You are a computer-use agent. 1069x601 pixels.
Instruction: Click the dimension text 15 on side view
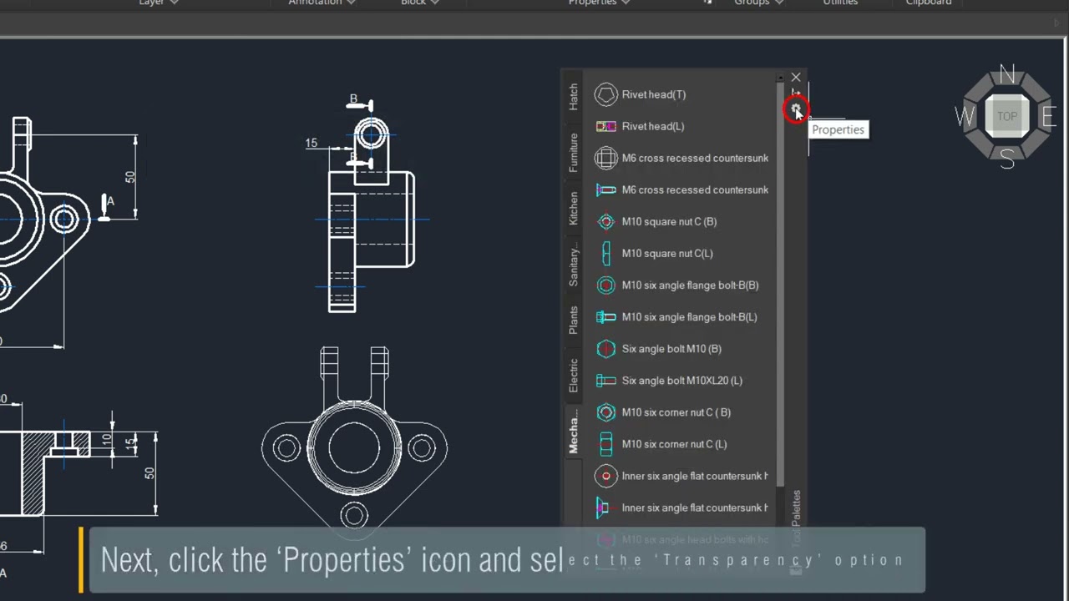pos(312,144)
